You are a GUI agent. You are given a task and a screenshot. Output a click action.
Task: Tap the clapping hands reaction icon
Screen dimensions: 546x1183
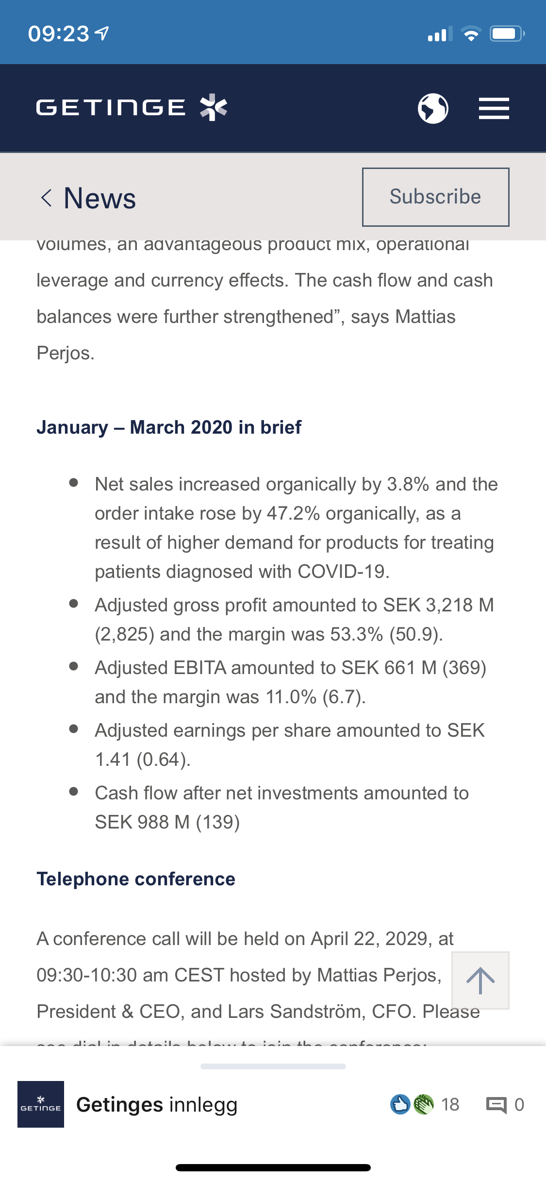(424, 1104)
